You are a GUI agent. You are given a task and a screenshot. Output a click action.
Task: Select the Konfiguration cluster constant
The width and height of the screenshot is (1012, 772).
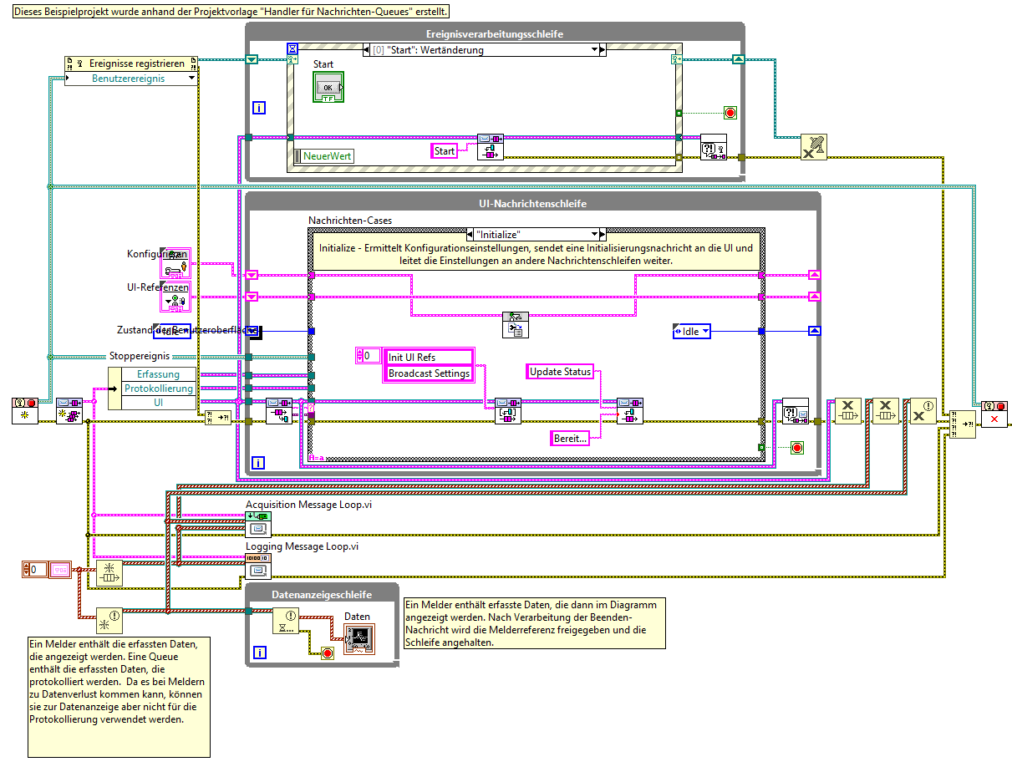[175, 262]
